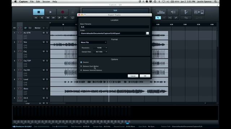Click the add marker plus icon
This screenshot has height=129, width=231.
coord(44,28)
